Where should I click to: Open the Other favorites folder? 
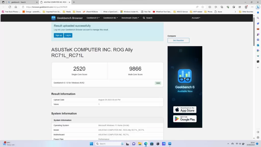pos(246,12)
